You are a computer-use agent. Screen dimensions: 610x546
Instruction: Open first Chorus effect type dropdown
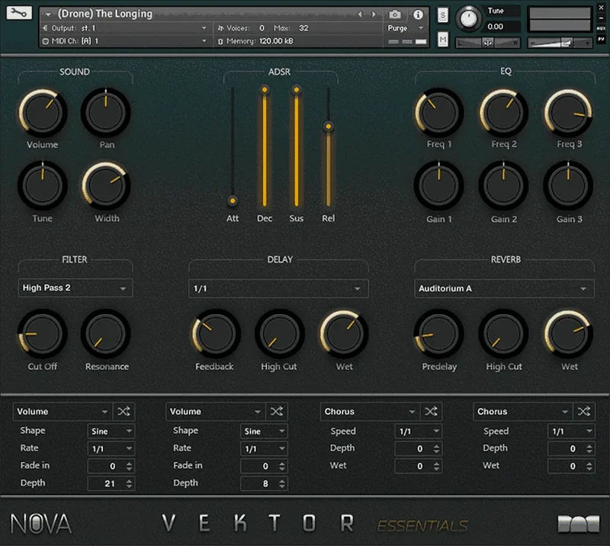[370, 411]
